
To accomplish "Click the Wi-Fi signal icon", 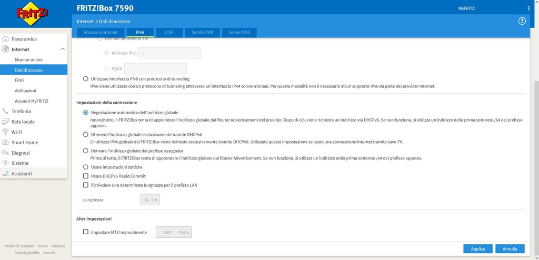I will 5,132.
